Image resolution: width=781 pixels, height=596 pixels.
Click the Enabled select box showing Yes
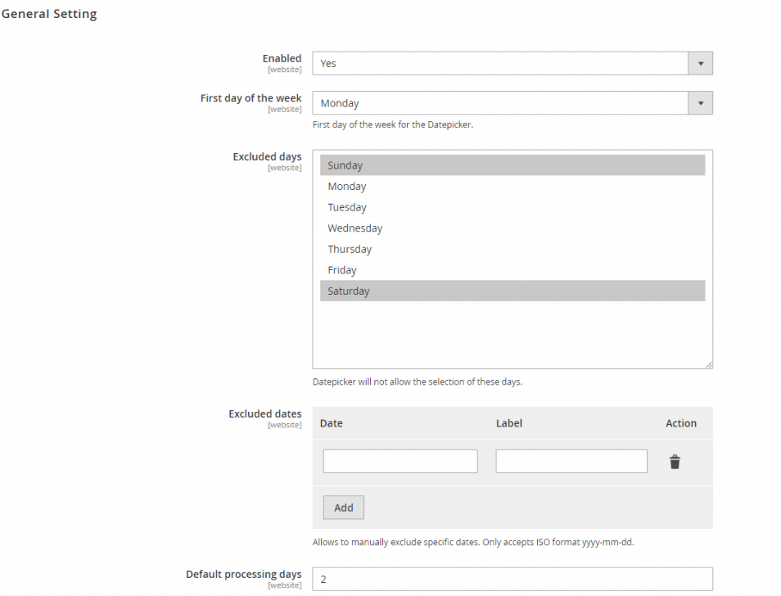tap(500, 63)
